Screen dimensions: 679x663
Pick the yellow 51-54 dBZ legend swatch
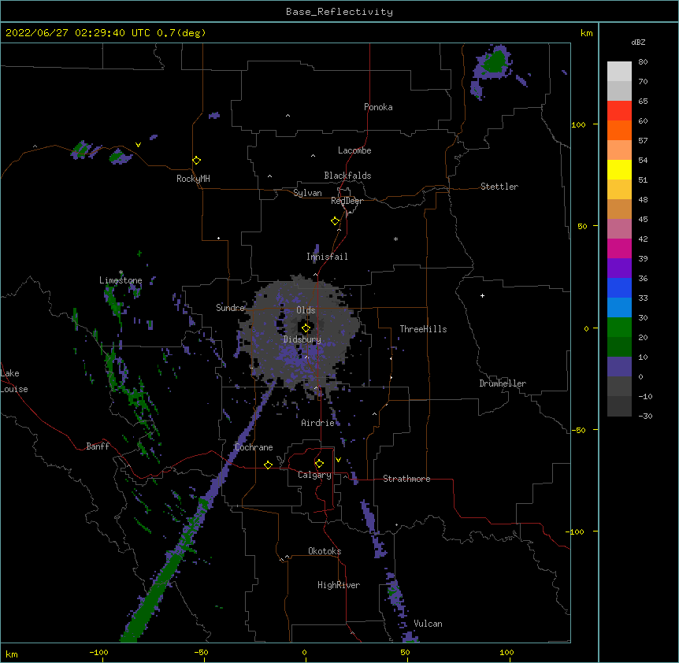pyautogui.click(x=619, y=169)
